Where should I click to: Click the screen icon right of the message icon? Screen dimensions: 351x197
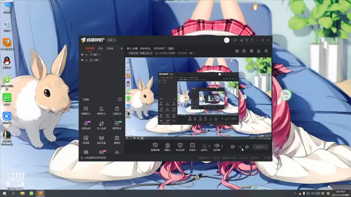(241, 40)
